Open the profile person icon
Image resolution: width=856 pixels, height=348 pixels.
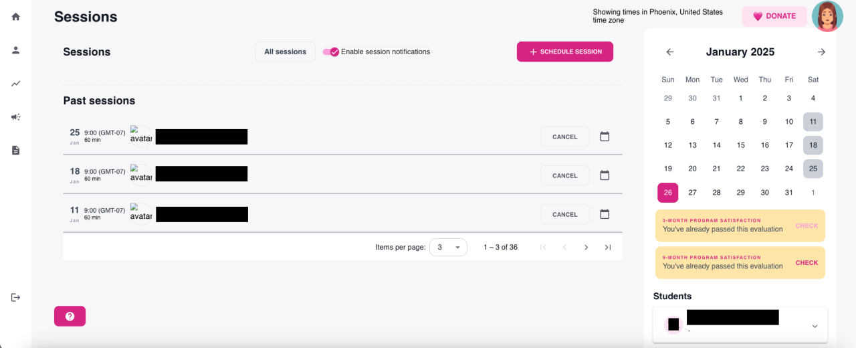click(x=15, y=50)
